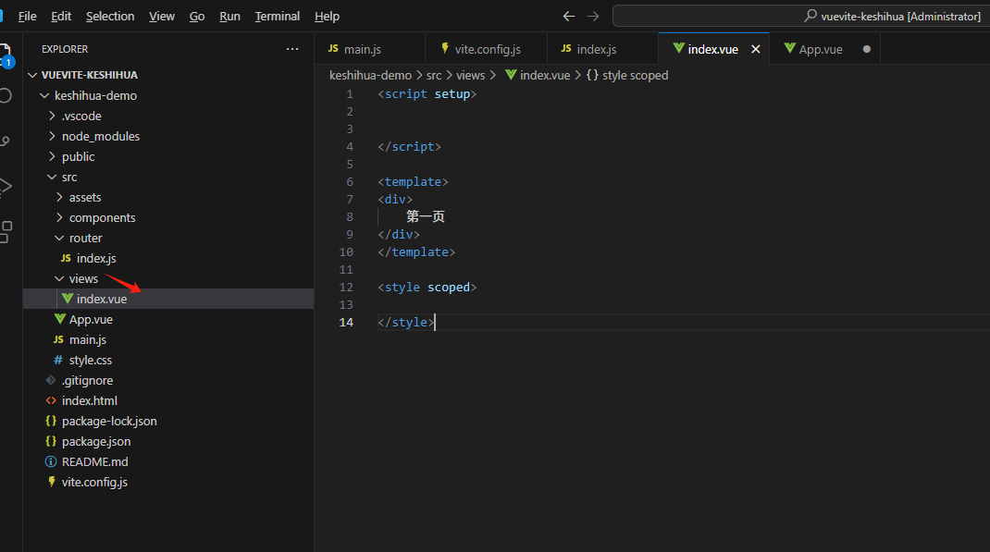Open the Run and Debug view
This screenshot has height=552, width=990.
click(x=6, y=186)
